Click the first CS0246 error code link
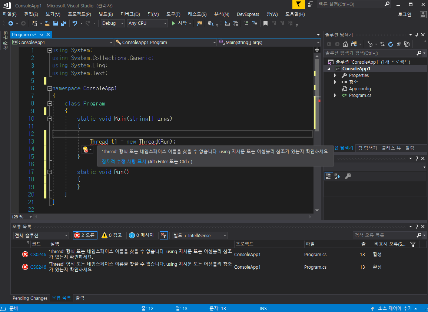The image size is (428, 312). [x=38, y=255]
